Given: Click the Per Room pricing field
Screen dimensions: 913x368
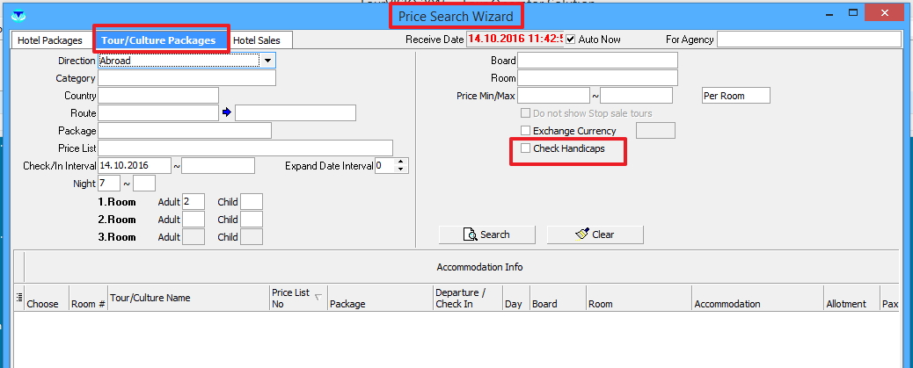Looking at the screenshot, I should [735, 96].
